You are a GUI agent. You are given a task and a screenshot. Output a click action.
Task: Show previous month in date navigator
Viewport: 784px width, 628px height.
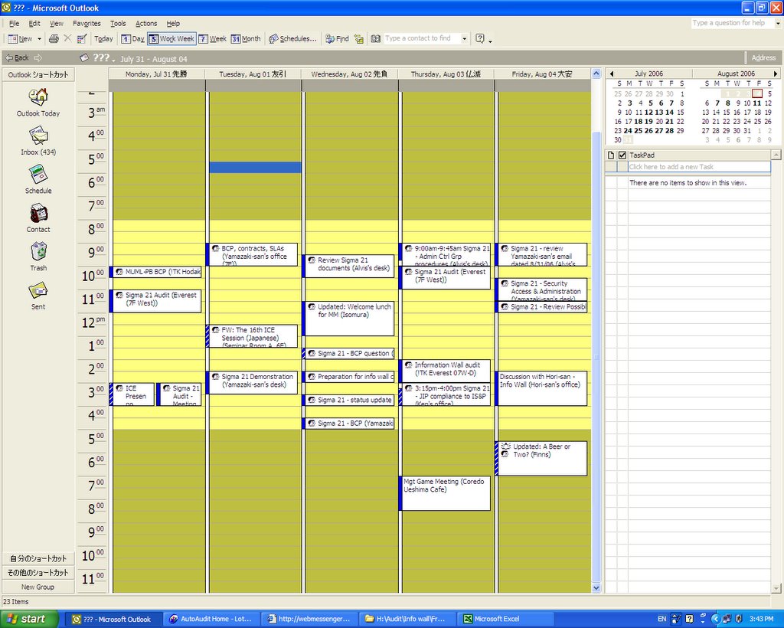click(x=612, y=74)
